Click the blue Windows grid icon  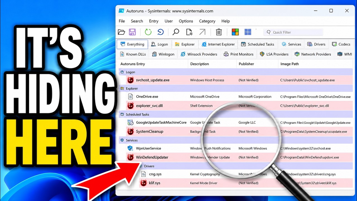pyautogui.click(x=248, y=32)
